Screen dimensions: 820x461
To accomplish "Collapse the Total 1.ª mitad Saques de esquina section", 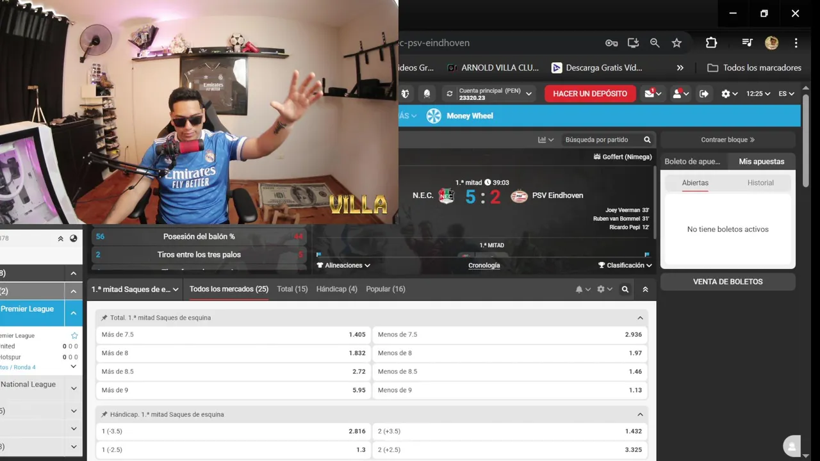I will click(640, 318).
